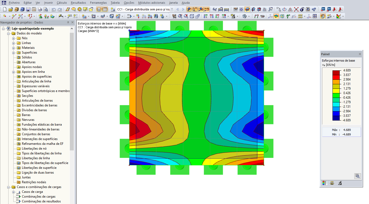Click the new line support icon

tap(46, 16)
